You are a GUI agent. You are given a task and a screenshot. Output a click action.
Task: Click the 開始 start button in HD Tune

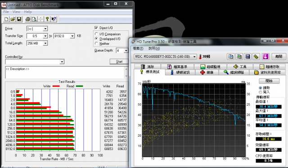[269, 81]
